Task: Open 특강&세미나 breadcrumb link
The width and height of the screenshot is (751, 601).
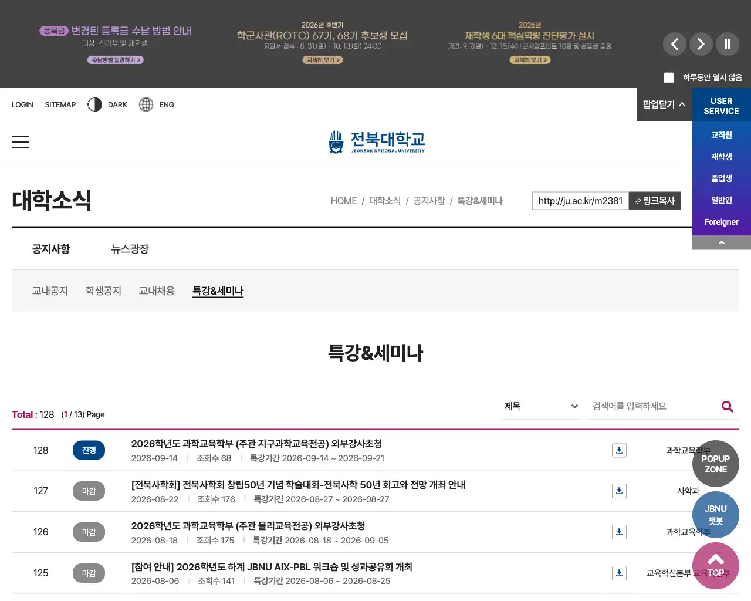Action: tap(480, 201)
